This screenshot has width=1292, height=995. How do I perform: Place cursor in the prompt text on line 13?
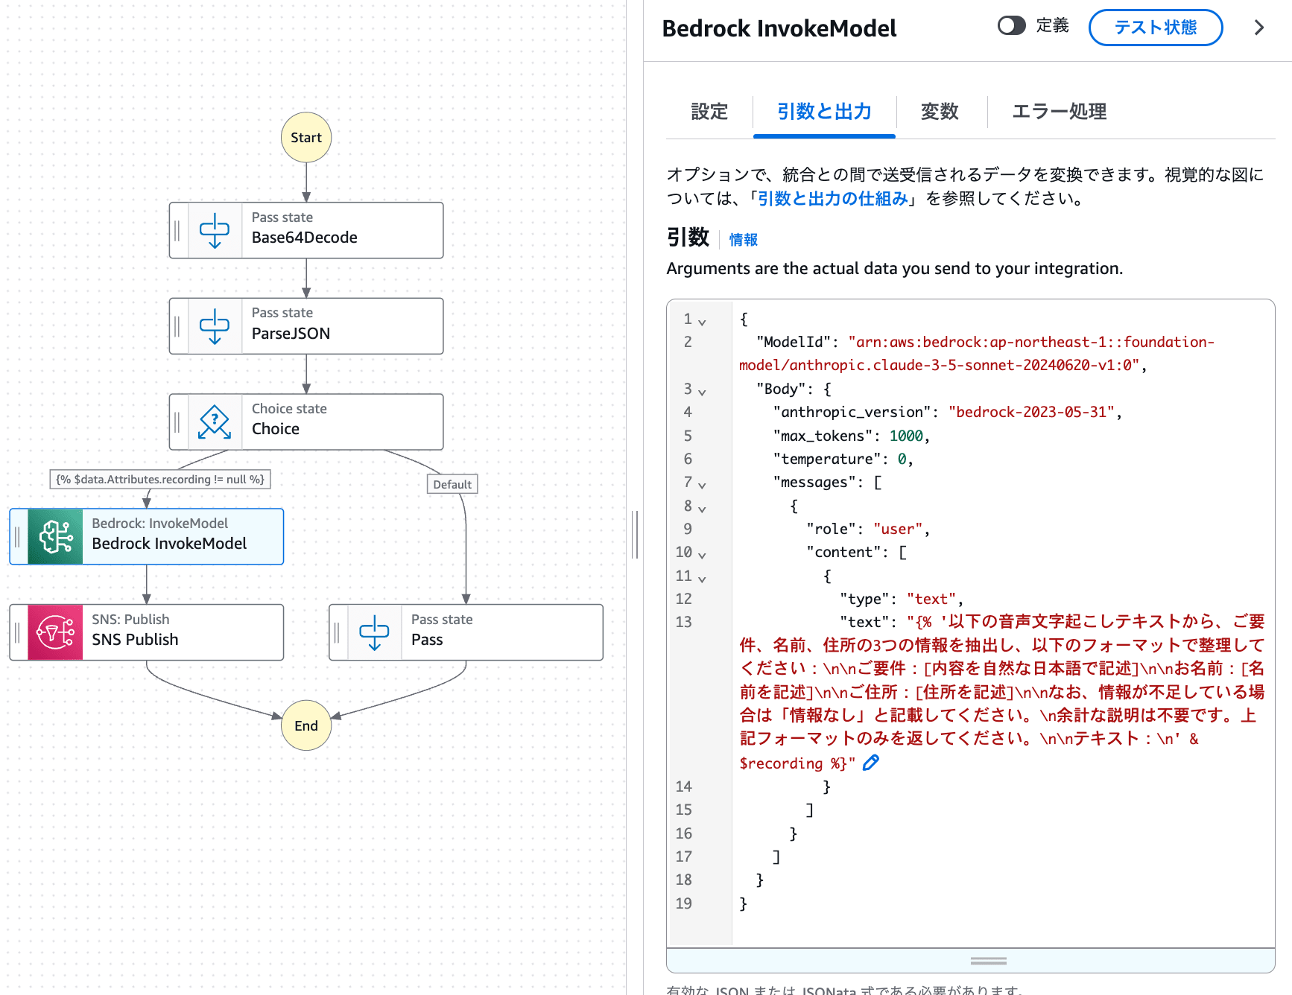click(x=1001, y=692)
